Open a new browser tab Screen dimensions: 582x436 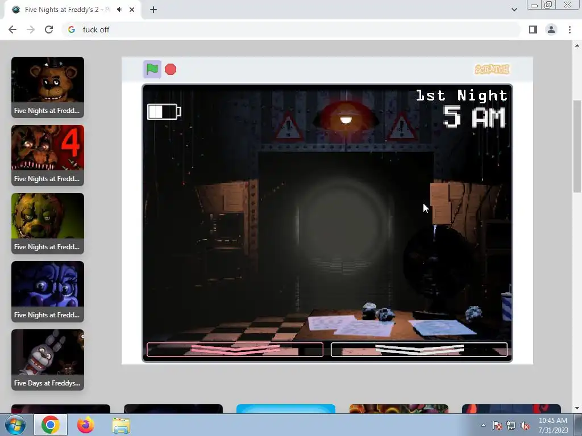coord(153,10)
